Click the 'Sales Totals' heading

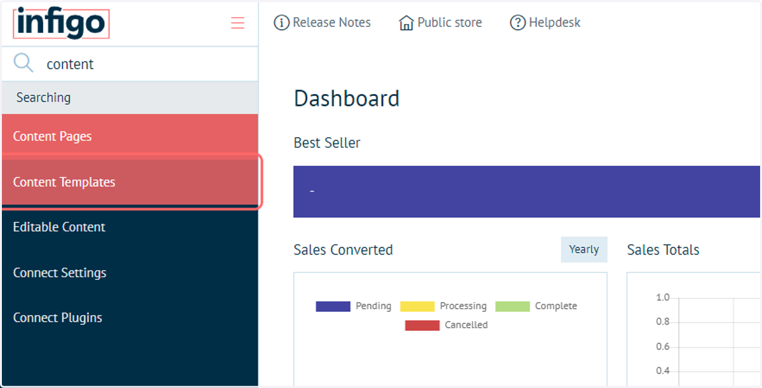[x=663, y=250]
